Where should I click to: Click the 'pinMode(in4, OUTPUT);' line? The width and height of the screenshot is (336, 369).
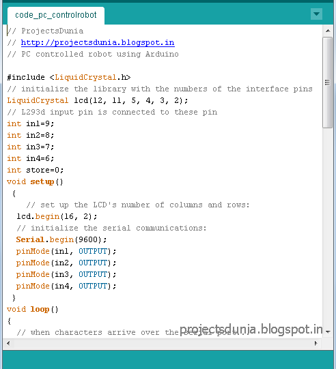[x=66, y=286]
